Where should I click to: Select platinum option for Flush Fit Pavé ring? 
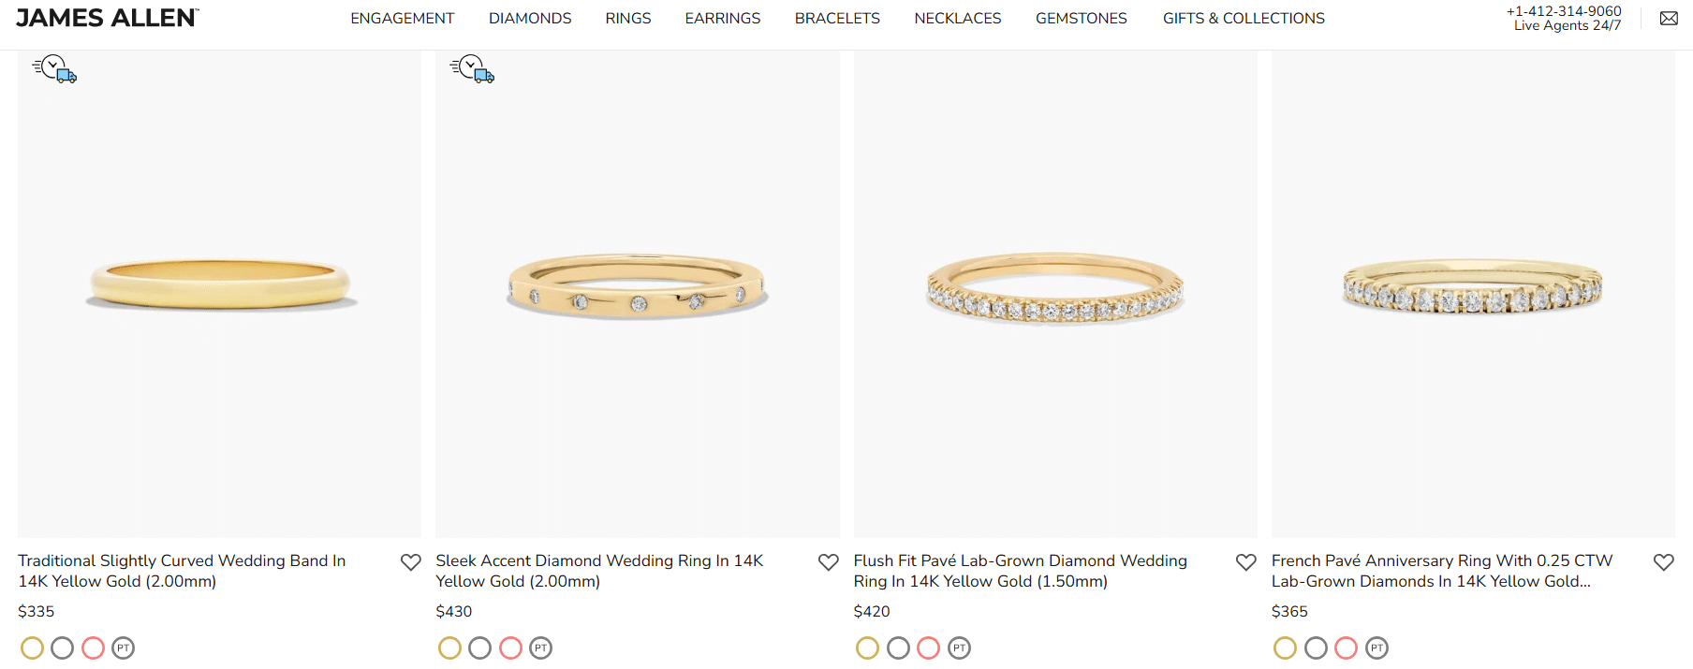pos(959,647)
